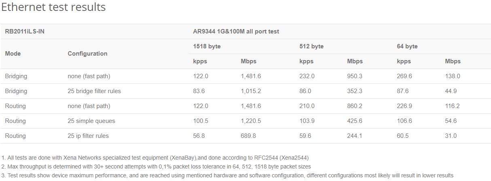This screenshot has height=181, width=491.
Task: Click the footnote mentioning Xena Networks equipment
Action: coord(155,158)
